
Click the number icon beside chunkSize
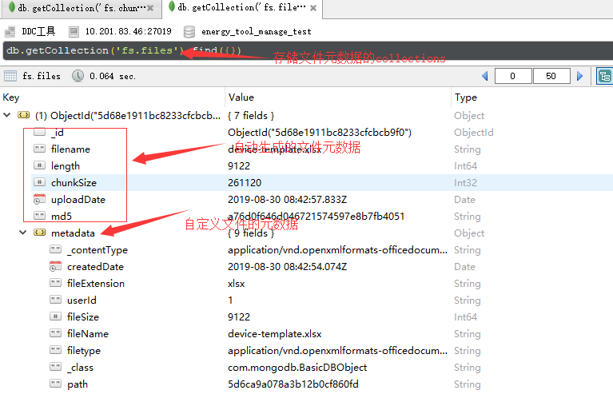pos(39,181)
